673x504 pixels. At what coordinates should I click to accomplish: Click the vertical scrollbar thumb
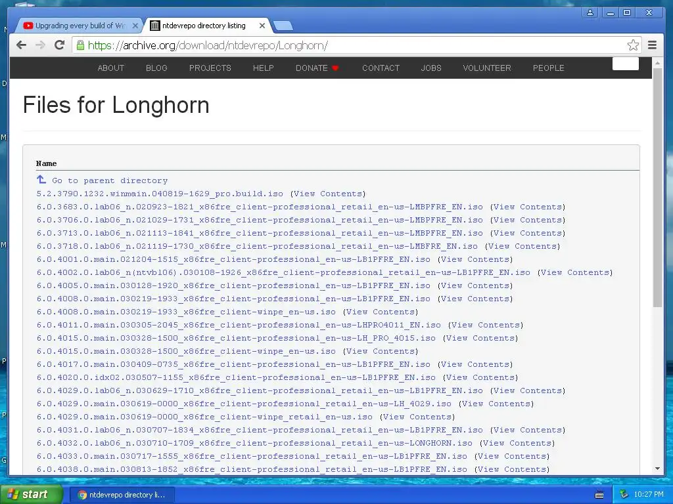[x=657, y=187]
